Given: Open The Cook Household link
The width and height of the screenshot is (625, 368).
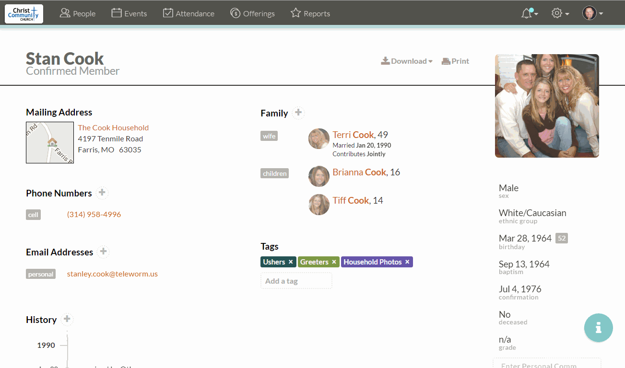Looking at the screenshot, I should (x=113, y=127).
